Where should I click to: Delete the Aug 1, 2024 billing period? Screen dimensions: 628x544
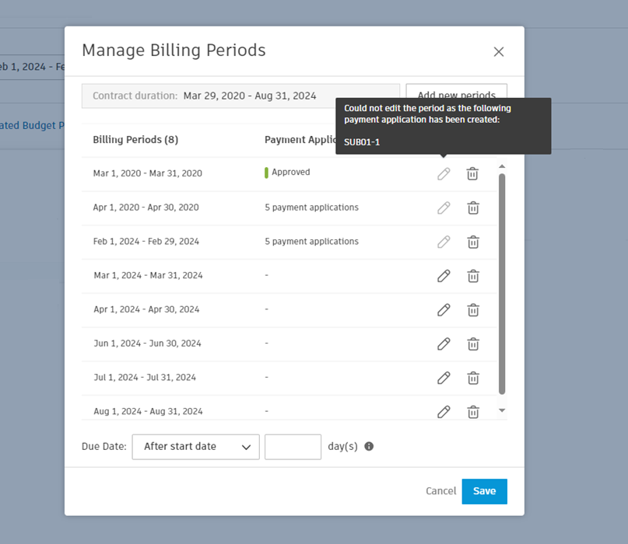pos(472,412)
